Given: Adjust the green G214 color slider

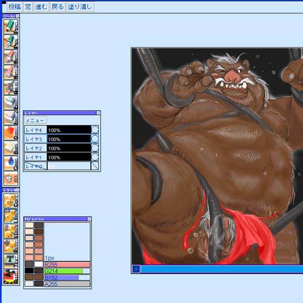Looking at the screenshot, I should point(67,271).
